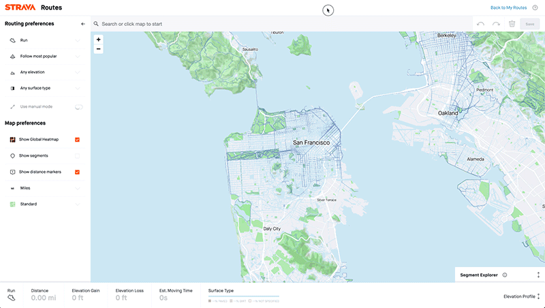Click the distance markers icon

(12, 172)
